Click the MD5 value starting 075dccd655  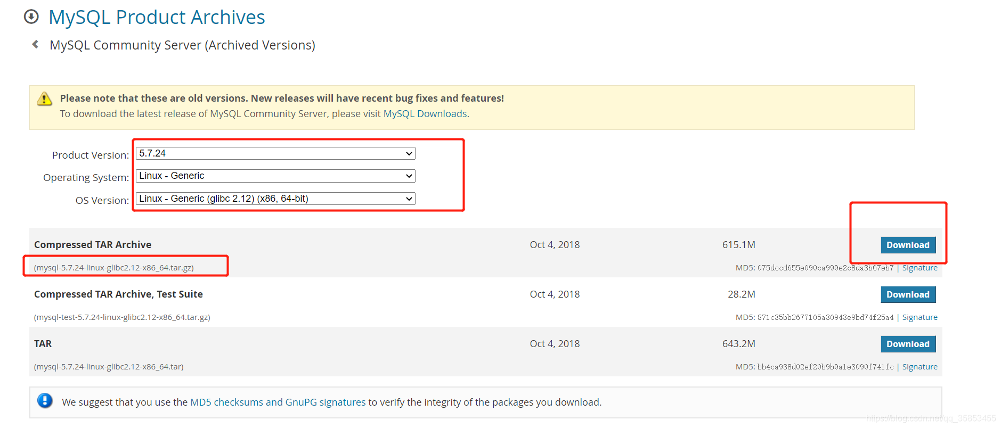pos(825,268)
